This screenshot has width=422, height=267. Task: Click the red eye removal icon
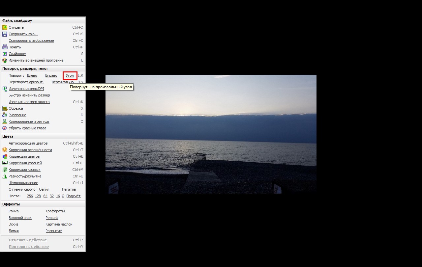click(x=5, y=128)
